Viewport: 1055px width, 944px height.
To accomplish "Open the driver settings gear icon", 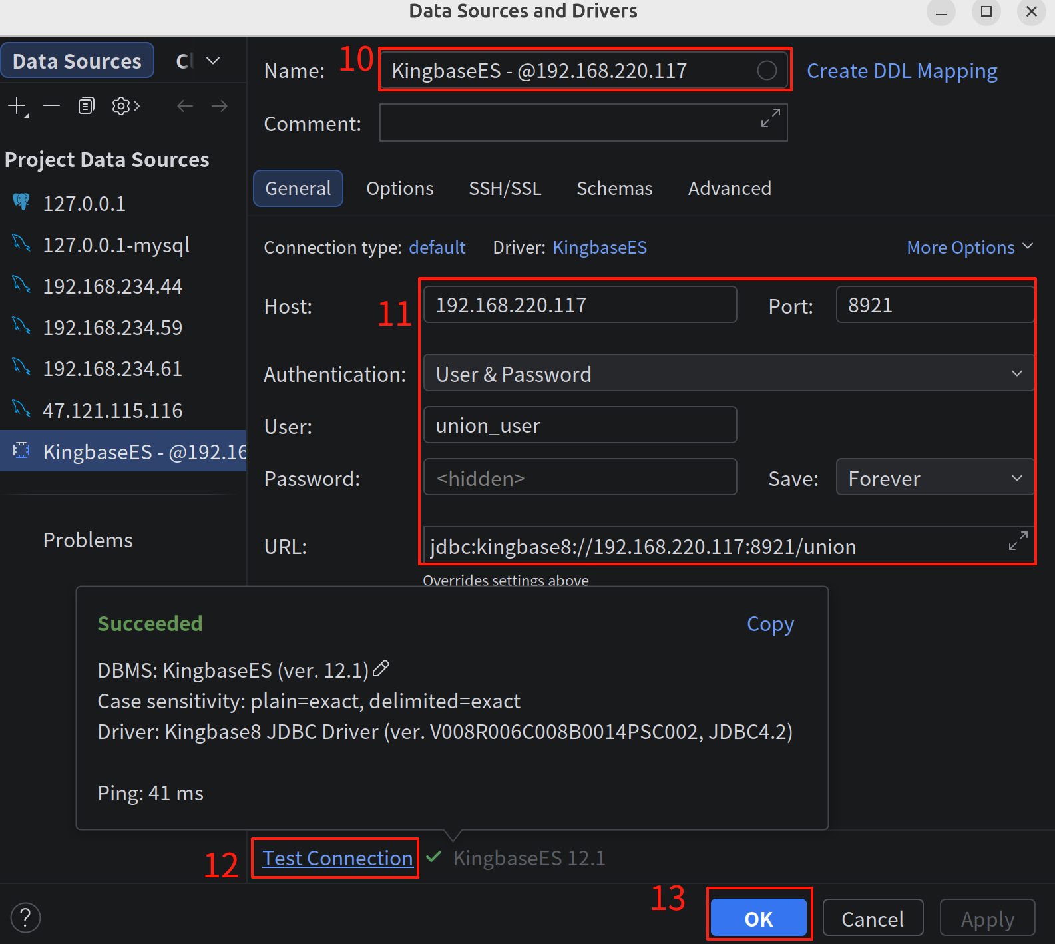I will 124,106.
